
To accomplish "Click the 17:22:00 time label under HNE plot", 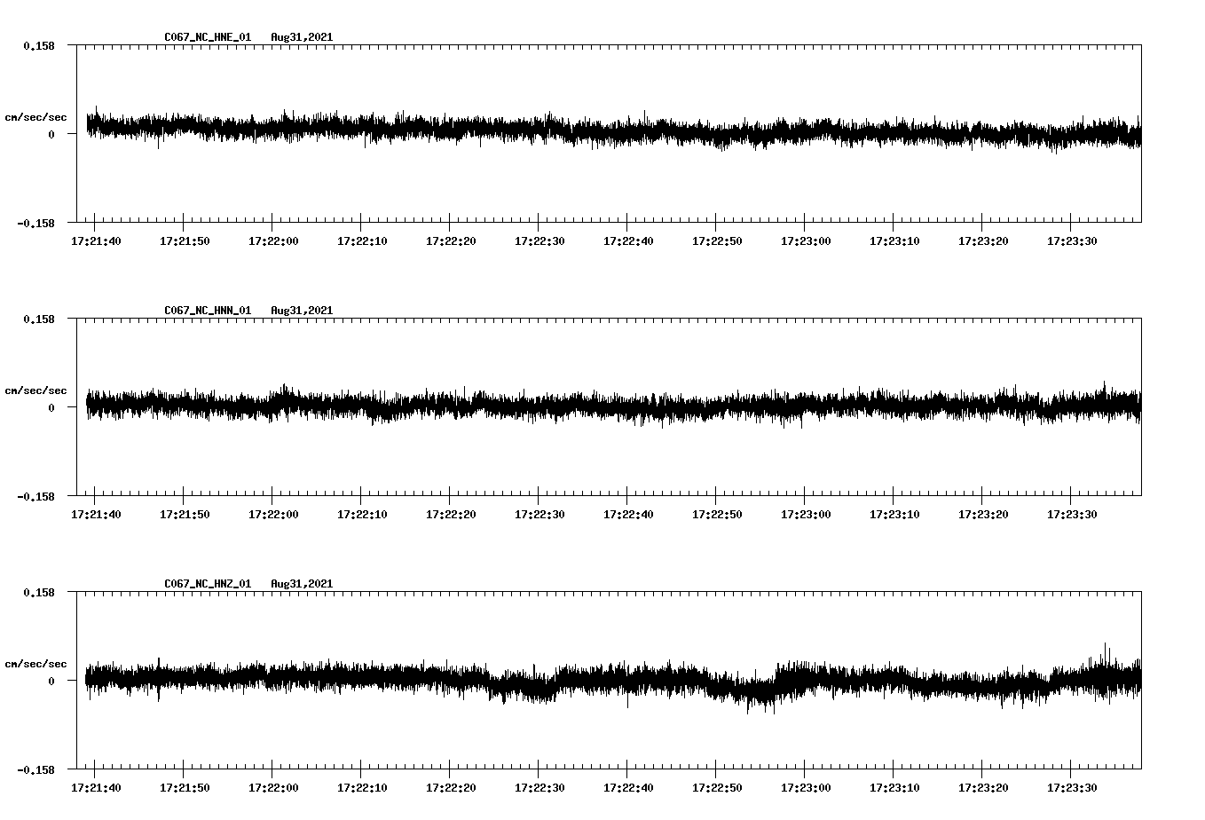I will tap(273, 240).
